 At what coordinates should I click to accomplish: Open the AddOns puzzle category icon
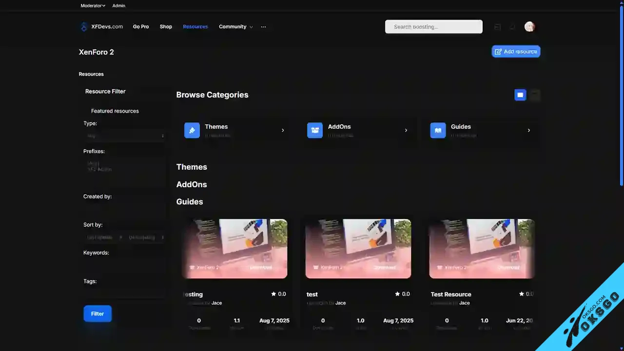[x=314, y=130]
